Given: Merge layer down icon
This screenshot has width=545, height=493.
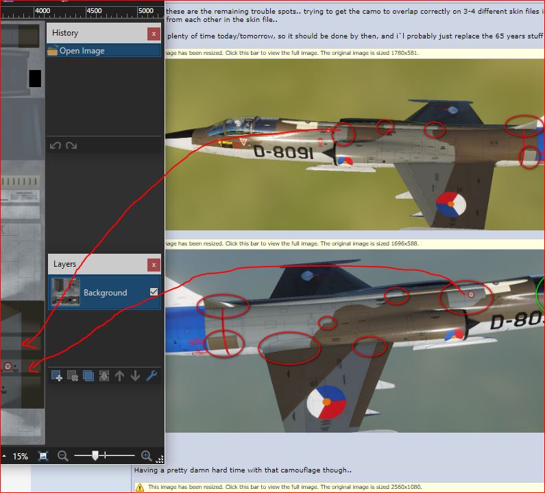Looking at the screenshot, I should 104,376.
